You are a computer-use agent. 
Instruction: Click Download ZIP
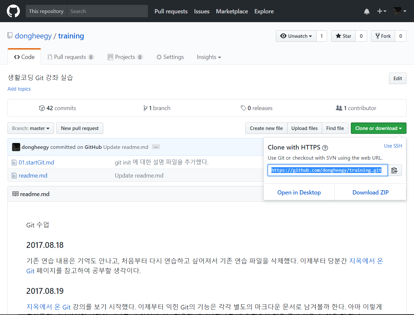click(370, 192)
